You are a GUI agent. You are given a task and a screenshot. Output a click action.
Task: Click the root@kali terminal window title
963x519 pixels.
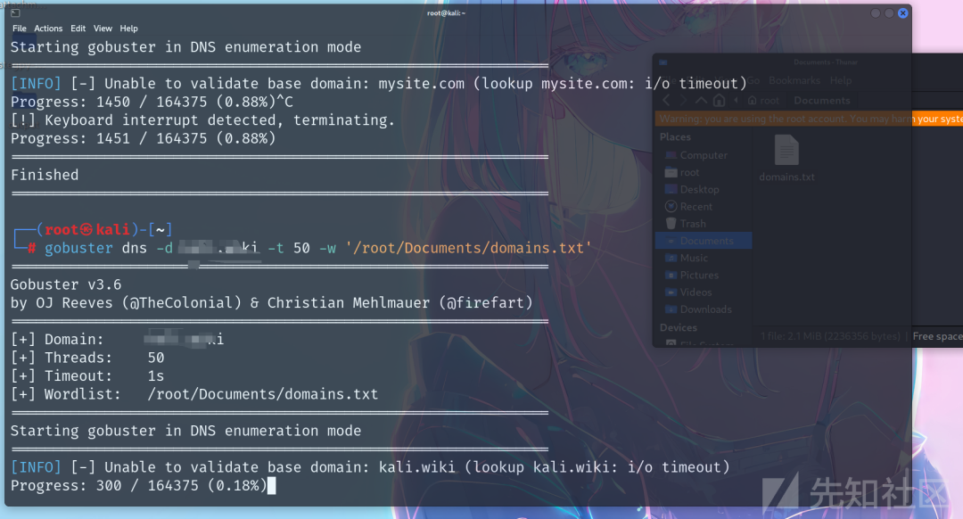(x=447, y=12)
